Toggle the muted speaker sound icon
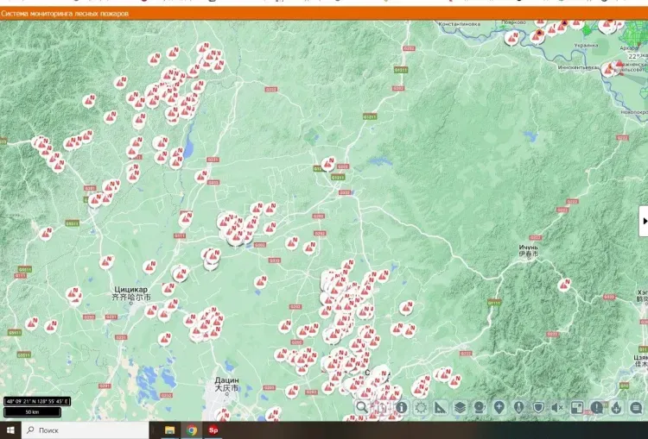The height and width of the screenshot is (439, 648). click(x=557, y=407)
